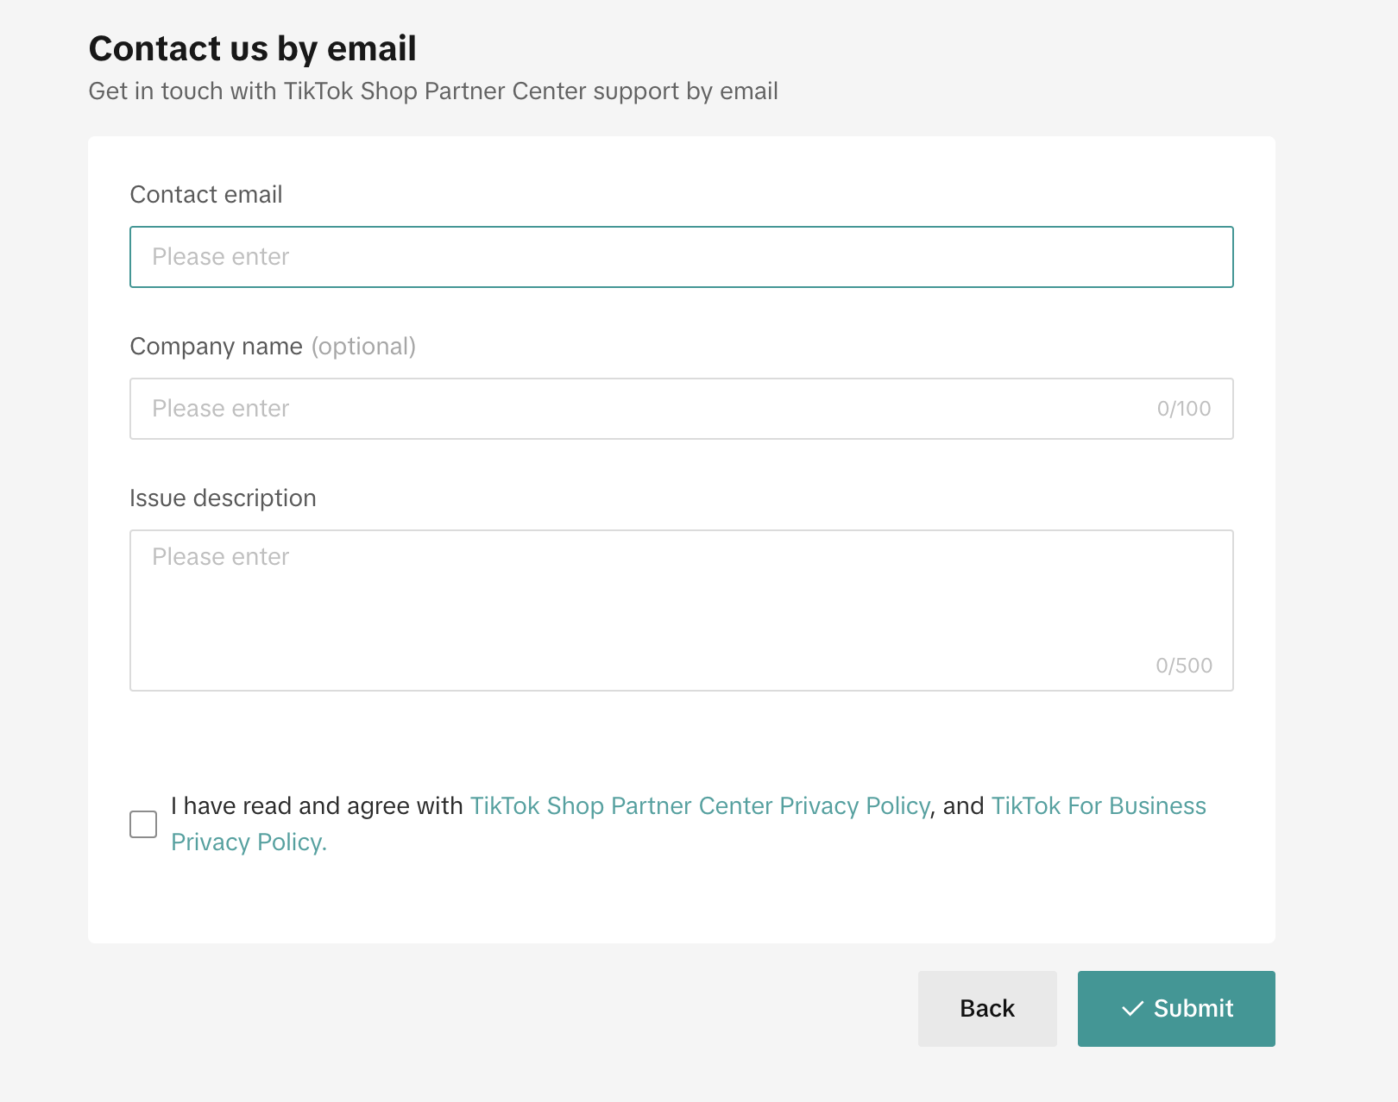Click the Contact email input field

(681, 257)
